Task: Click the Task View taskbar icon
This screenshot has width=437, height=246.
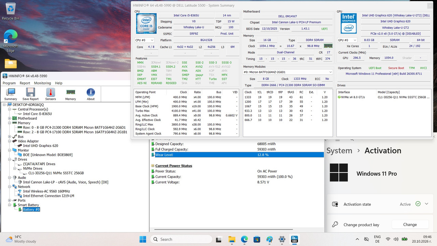Action: [x=219, y=239]
